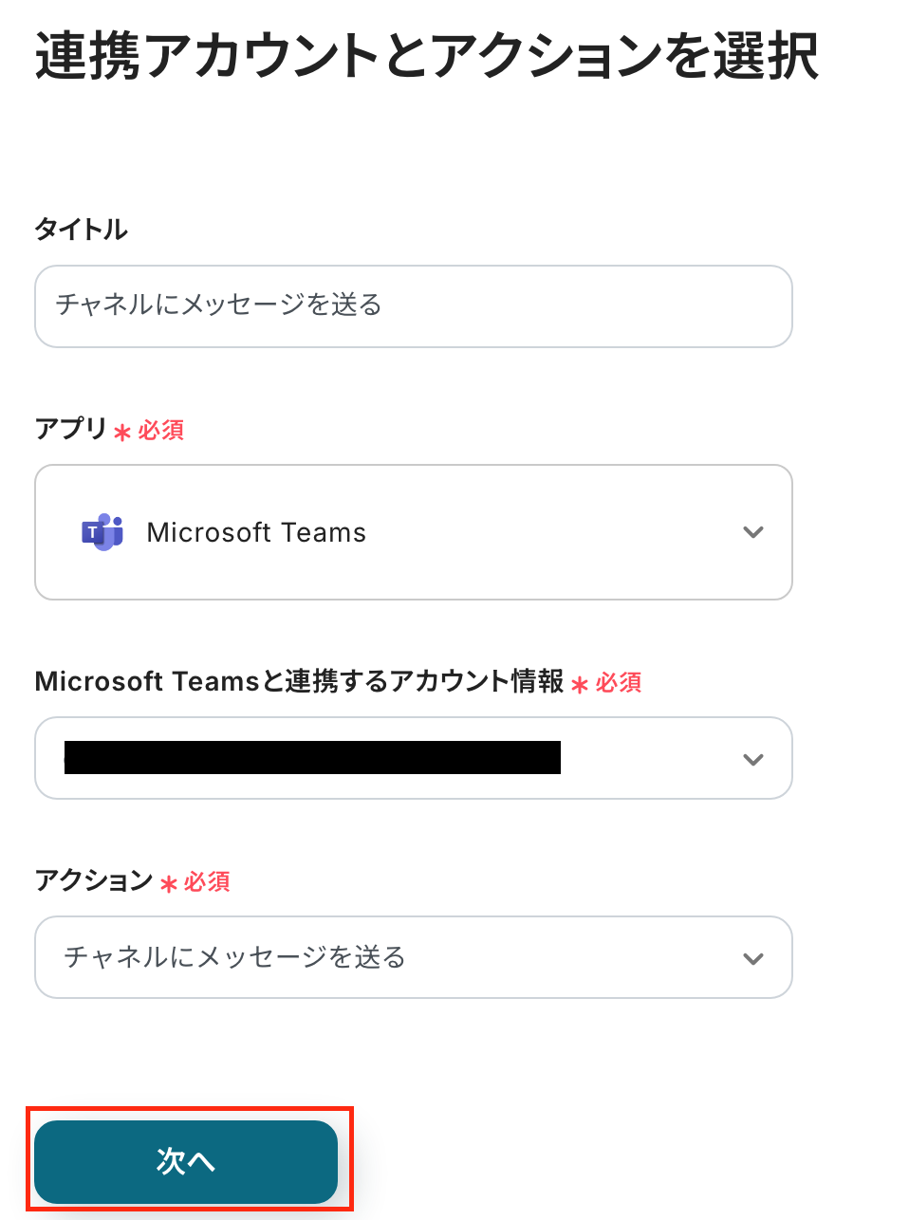909x1220 pixels.
Task: Expand the アプリ dropdown chevron arrow
Action: [x=753, y=532]
